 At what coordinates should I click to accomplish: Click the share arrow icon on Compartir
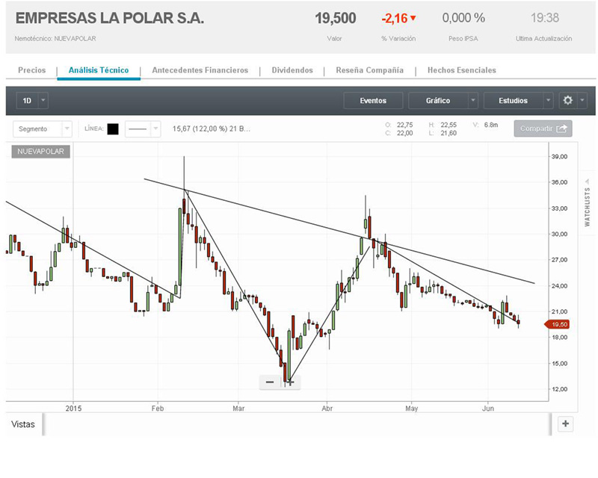pyautogui.click(x=562, y=129)
